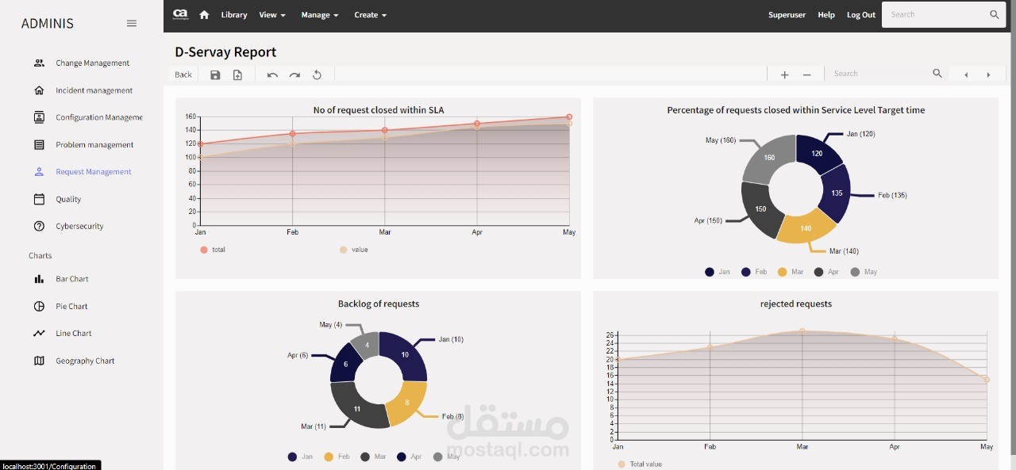Click the home icon in the top bar
This screenshot has height=470, width=1016.
(203, 14)
